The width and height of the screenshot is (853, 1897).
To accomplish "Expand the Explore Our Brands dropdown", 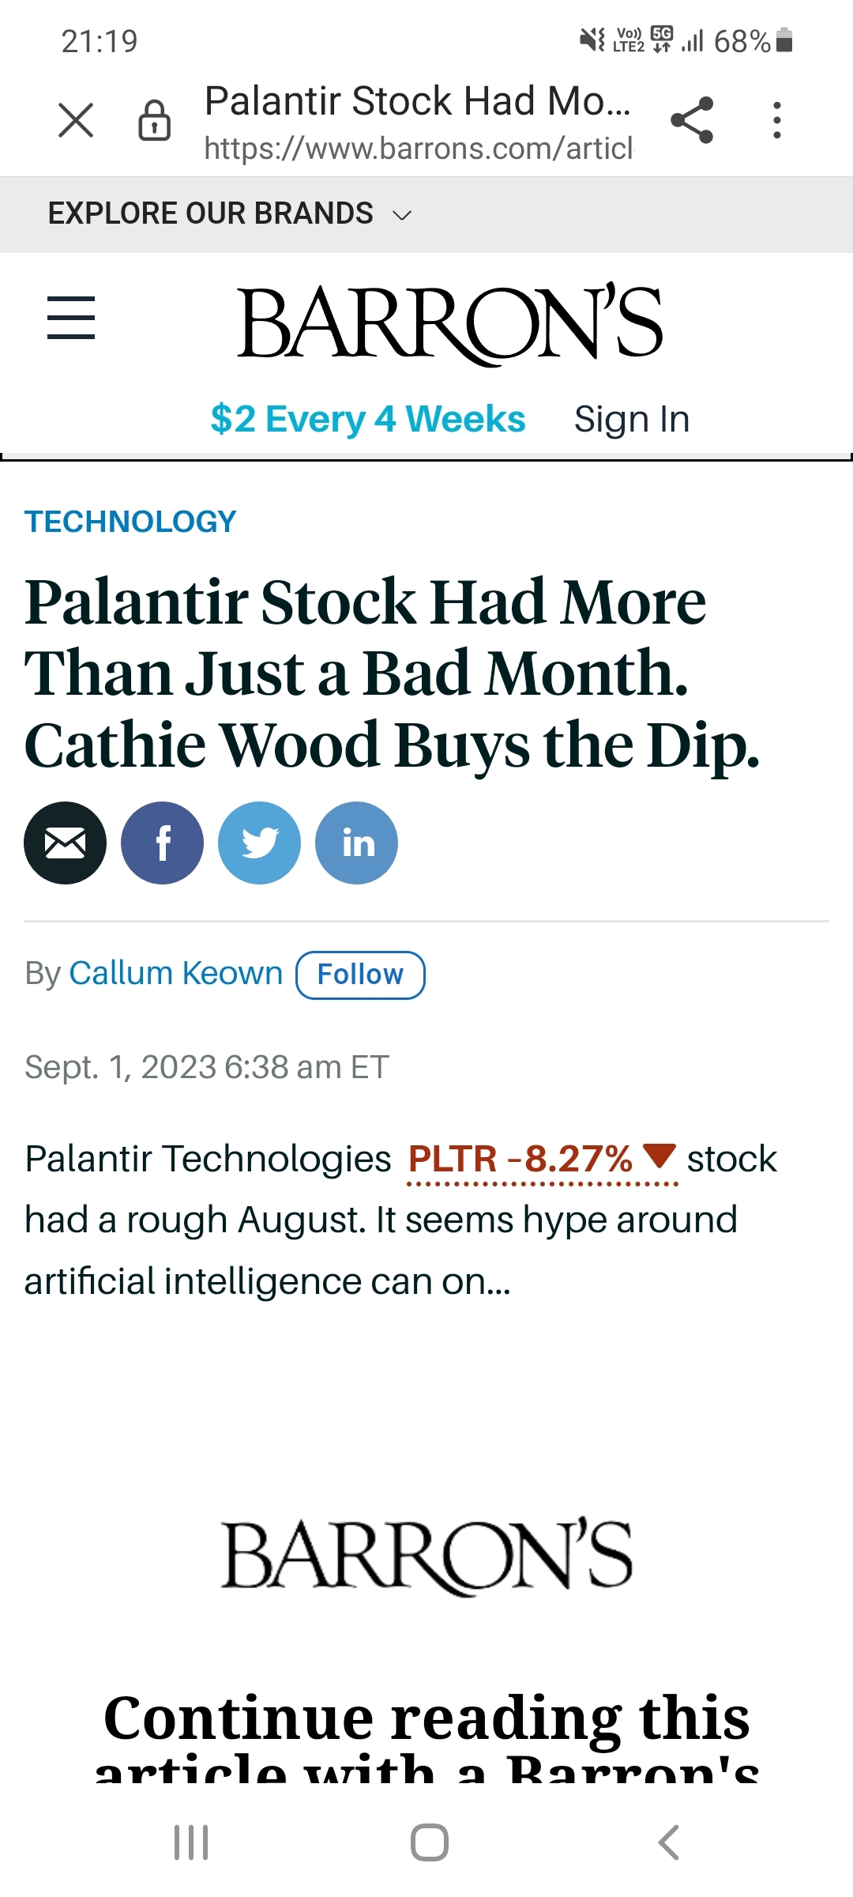I will tap(229, 214).
